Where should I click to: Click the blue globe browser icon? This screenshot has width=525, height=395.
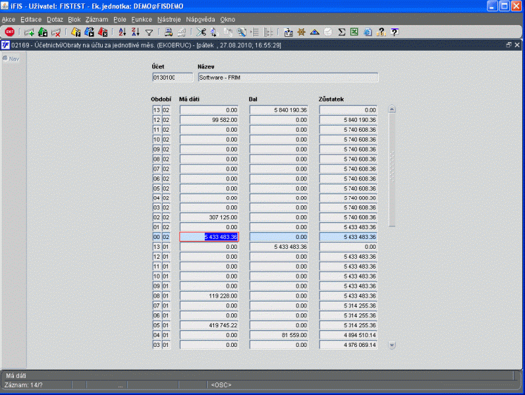(x=368, y=32)
